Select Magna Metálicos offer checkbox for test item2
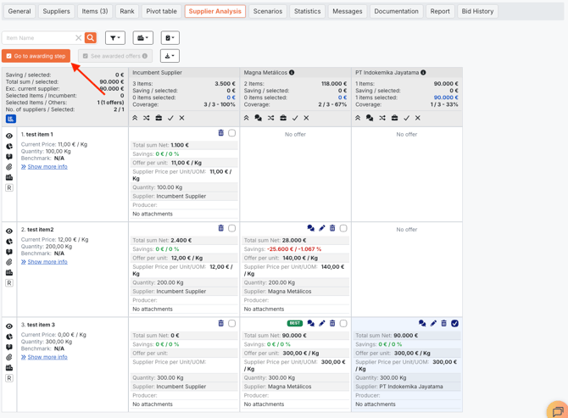Screen dimensions: 568x418 (343, 228)
